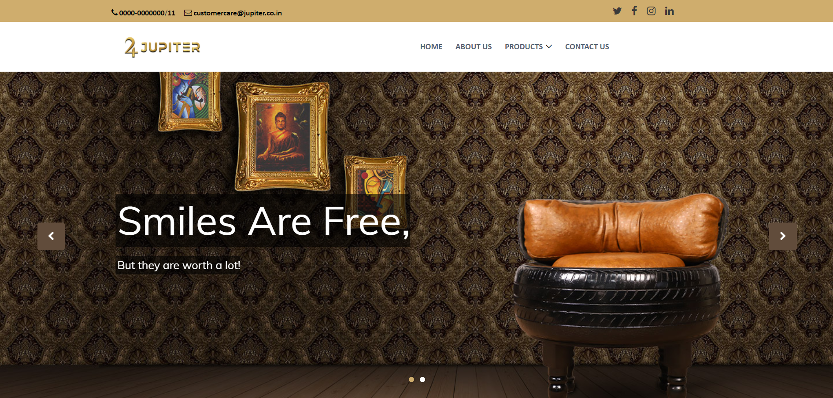Image resolution: width=833 pixels, height=398 pixels.
Task: Open the Facebook social link icon
Action: point(634,11)
